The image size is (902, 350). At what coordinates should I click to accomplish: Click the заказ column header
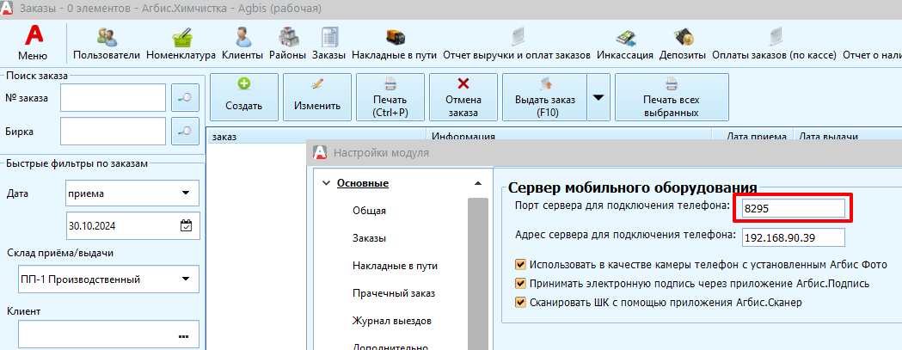click(x=317, y=137)
